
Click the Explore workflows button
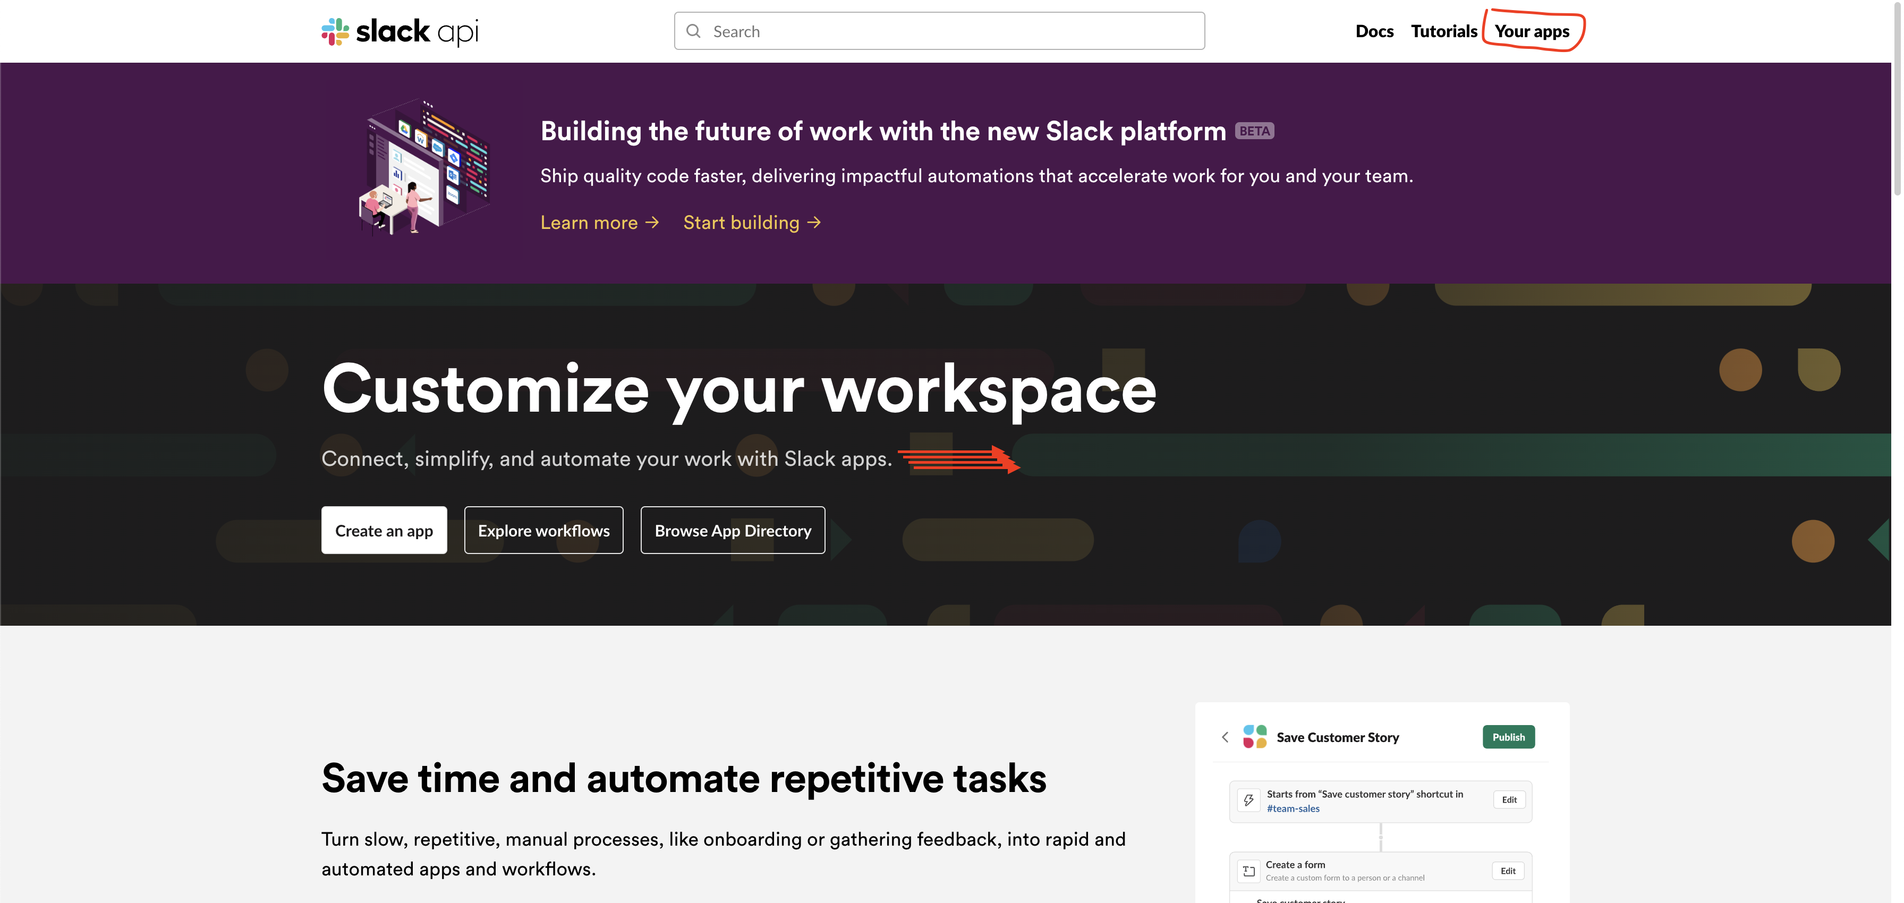[x=543, y=530]
